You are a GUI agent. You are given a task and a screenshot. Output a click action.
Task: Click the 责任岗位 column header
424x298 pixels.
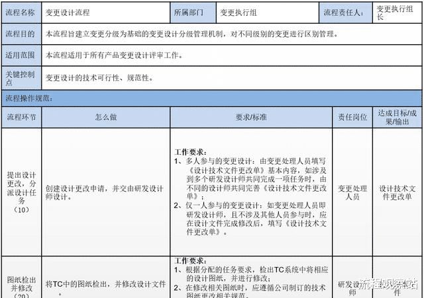point(352,118)
